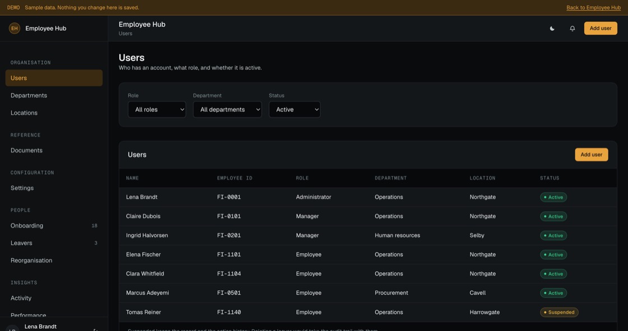Open the Role dropdown showing All roles
Viewport: 628px width, 331px height.
click(156, 109)
